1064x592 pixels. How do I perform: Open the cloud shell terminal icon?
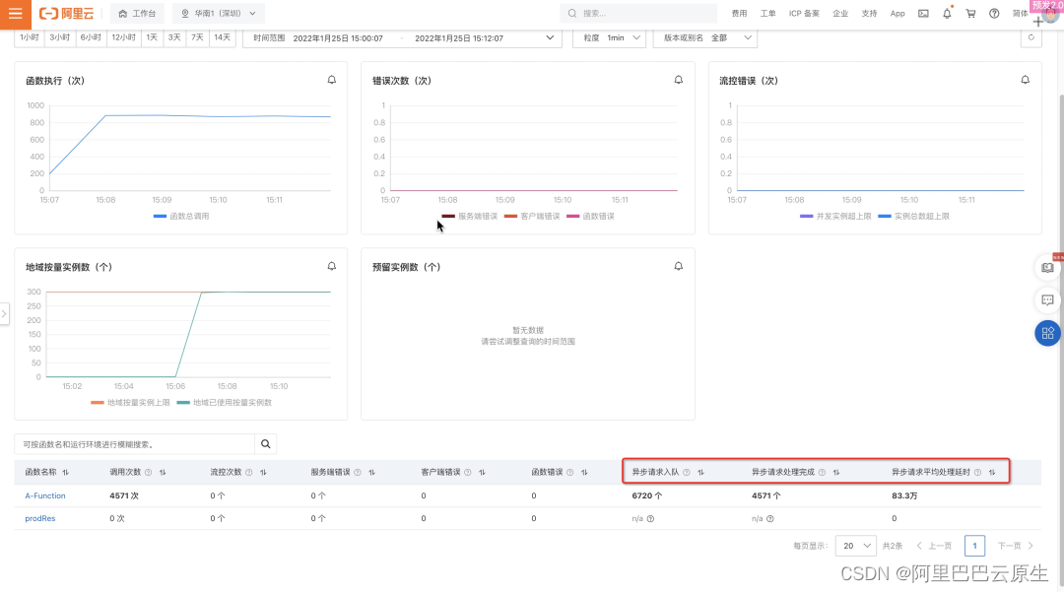coord(923,14)
